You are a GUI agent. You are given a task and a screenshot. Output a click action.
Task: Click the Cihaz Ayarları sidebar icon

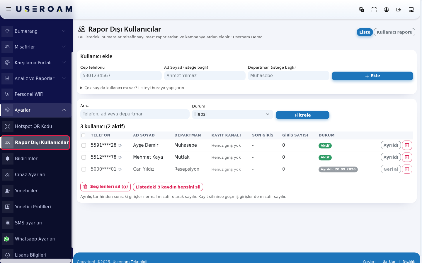pyautogui.click(x=8, y=175)
